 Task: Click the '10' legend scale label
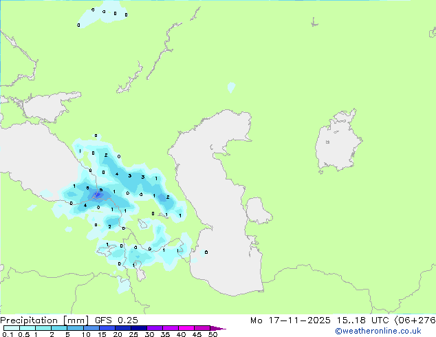point(86,334)
